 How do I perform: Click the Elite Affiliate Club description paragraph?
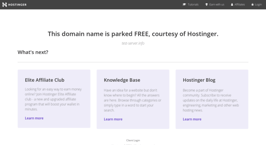pos(53,99)
